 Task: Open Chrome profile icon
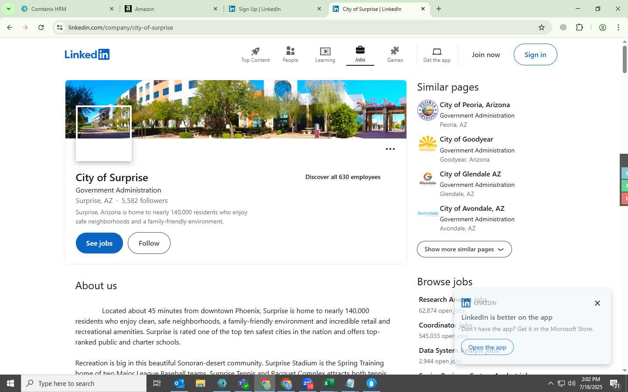[603, 27]
